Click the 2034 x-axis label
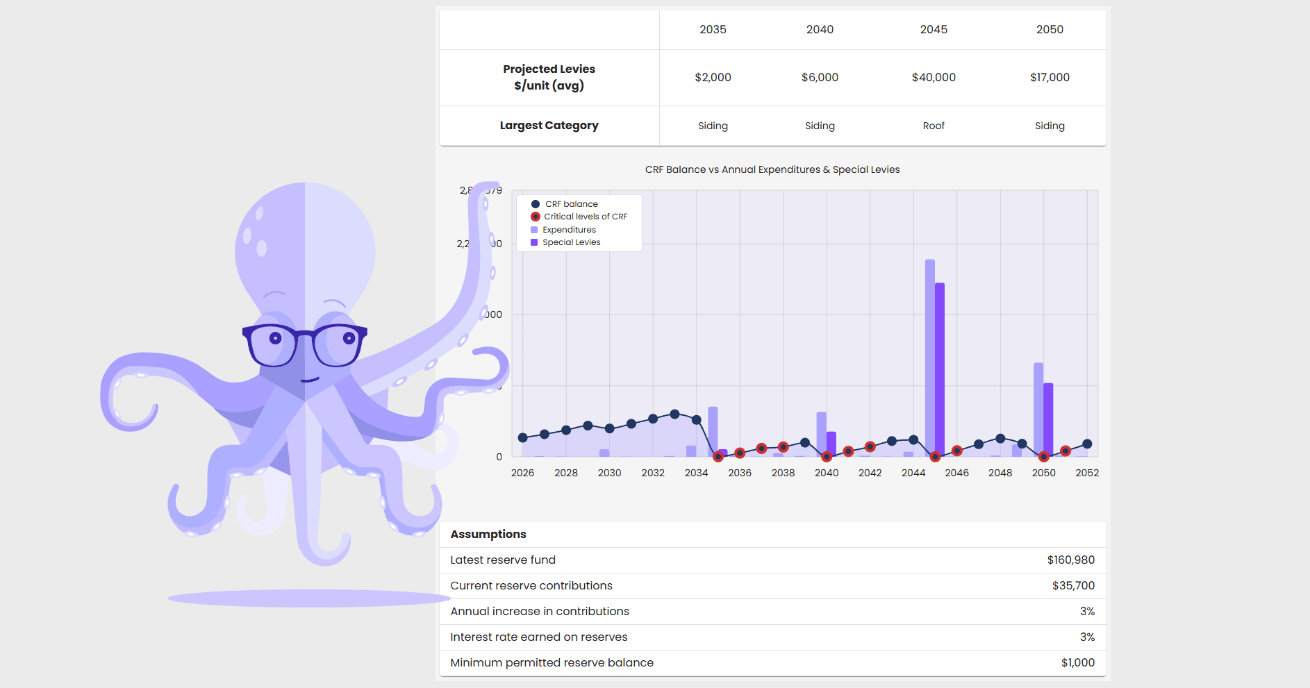The image size is (1310, 688). [696, 473]
